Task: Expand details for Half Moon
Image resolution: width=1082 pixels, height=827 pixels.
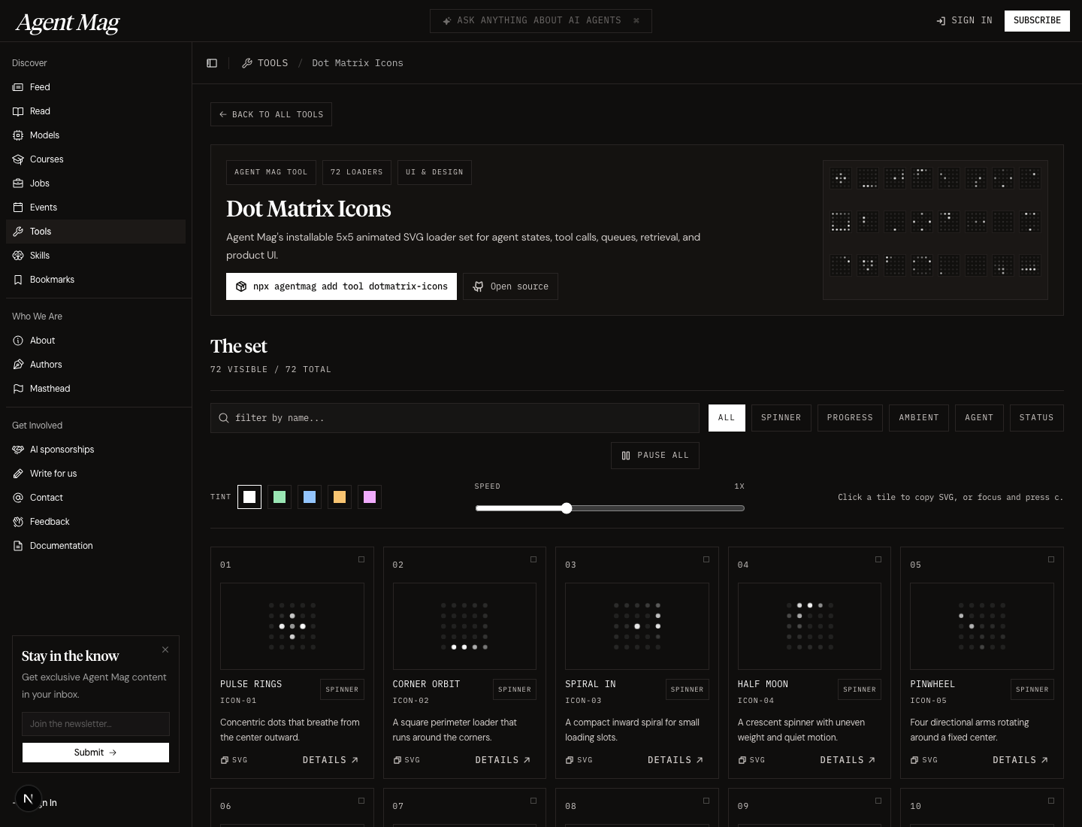Action: click(x=848, y=760)
